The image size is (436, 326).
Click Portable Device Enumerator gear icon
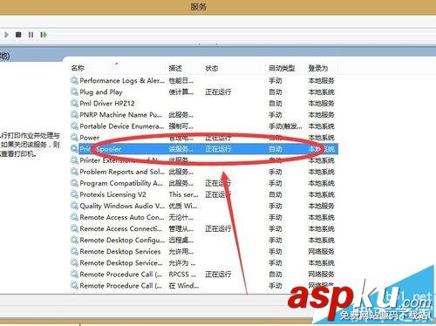pyautogui.click(x=74, y=126)
